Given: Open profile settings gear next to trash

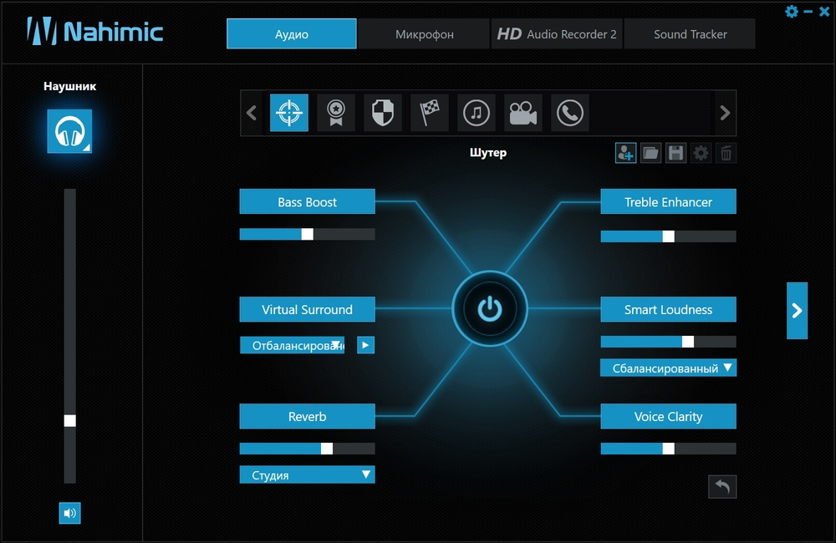Looking at the screenshot, I should click(701, 154).
